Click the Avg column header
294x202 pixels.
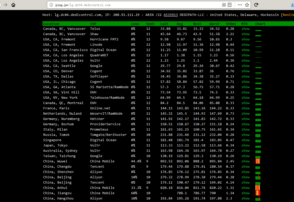(180, 24)
